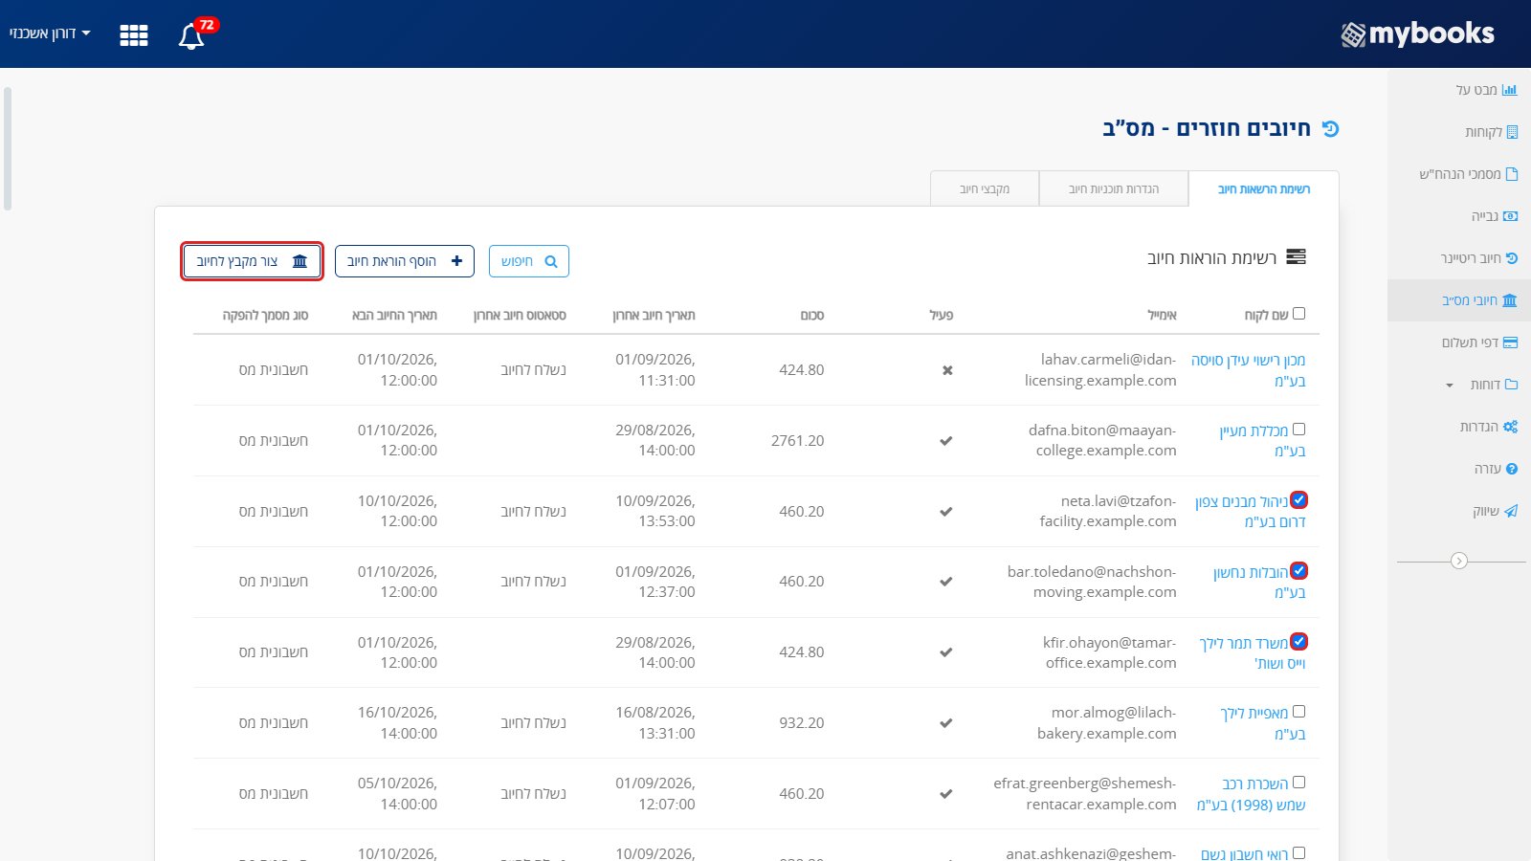Uncheck the box for הובלות נחשון בע"מ
Image resolution: width=1531 pixels, height=861 pixels.
(x=1298, y=571)
